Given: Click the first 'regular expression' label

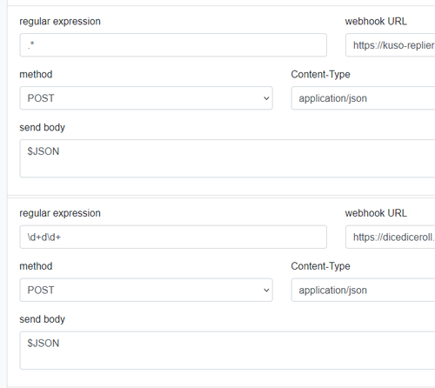Looking at the screenshot, I should 60,22.
